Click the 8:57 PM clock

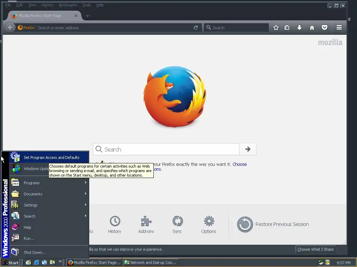pos(343,263)
